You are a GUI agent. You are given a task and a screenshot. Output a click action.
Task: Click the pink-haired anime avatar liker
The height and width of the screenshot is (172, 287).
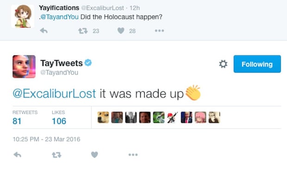coord(200,117)
